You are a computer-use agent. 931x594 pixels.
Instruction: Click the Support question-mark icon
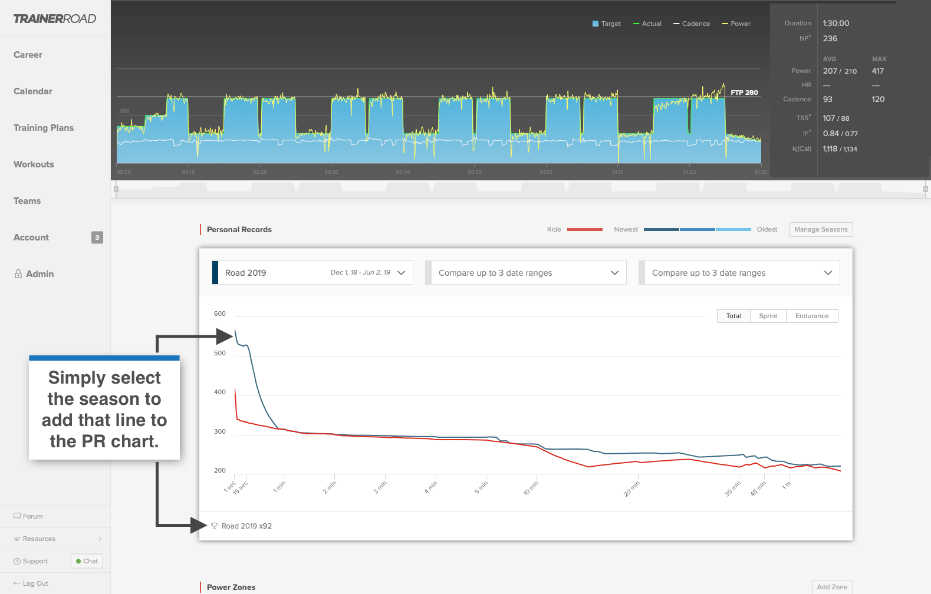(x=17, y=561)
